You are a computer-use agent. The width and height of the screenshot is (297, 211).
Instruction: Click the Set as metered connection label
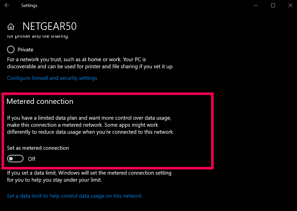pos(38,148)
